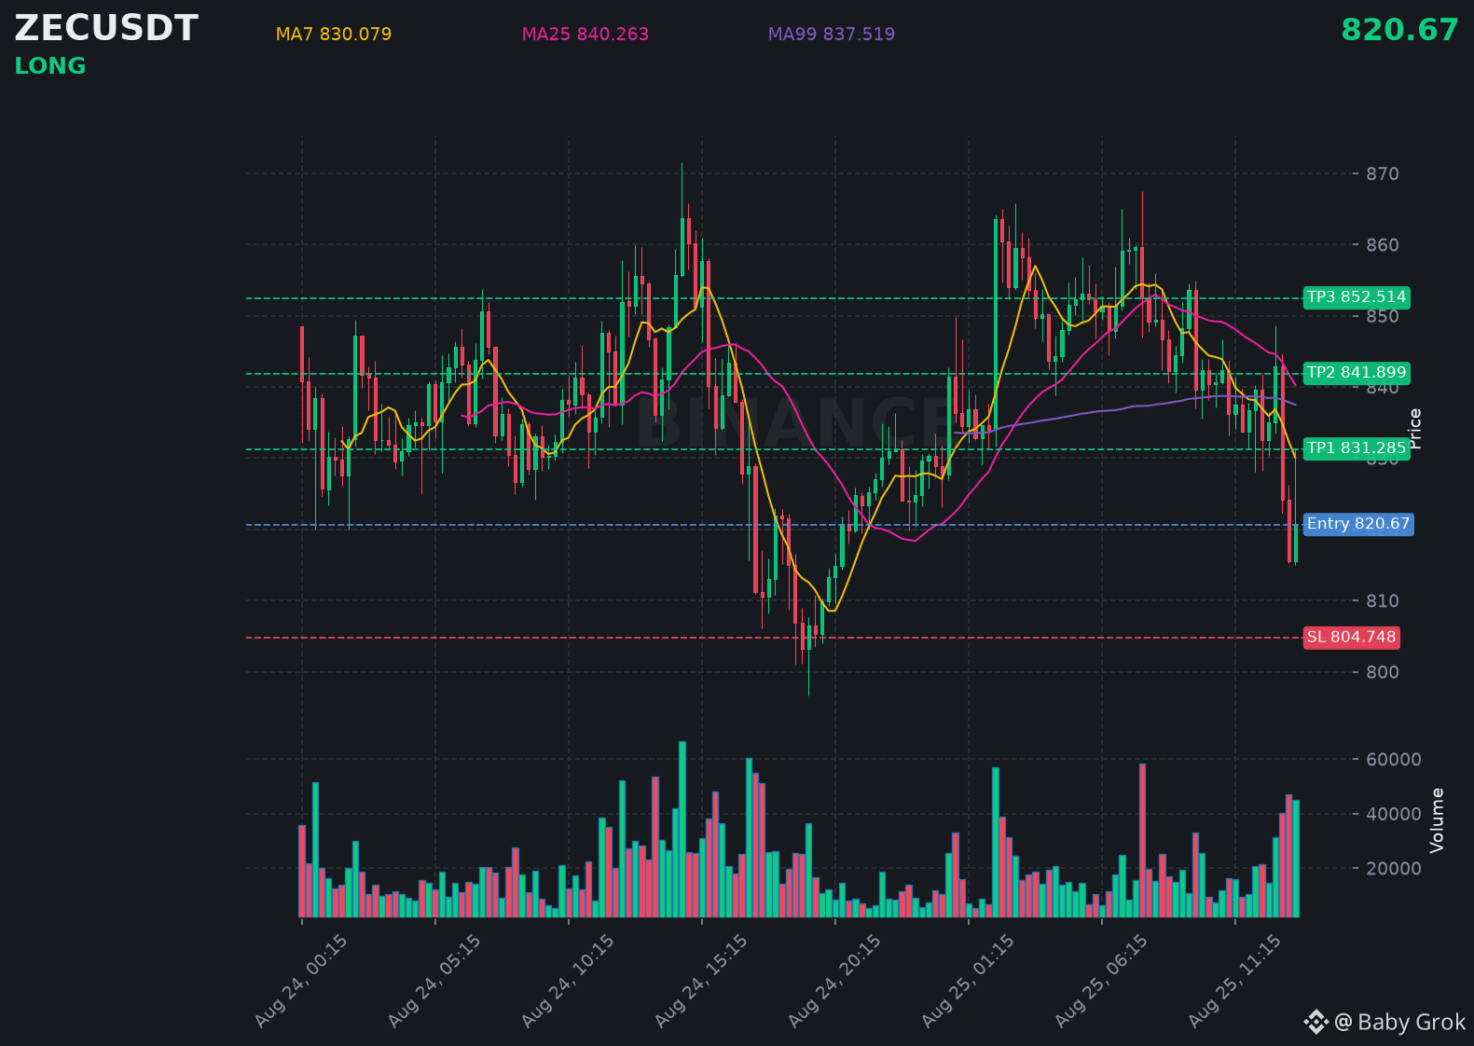The width and height of the screenshot is (1474, 1046).
Task: Click the @ Baby Grok credit text
Action: pyautogui.click(x=1400, y=1023)
